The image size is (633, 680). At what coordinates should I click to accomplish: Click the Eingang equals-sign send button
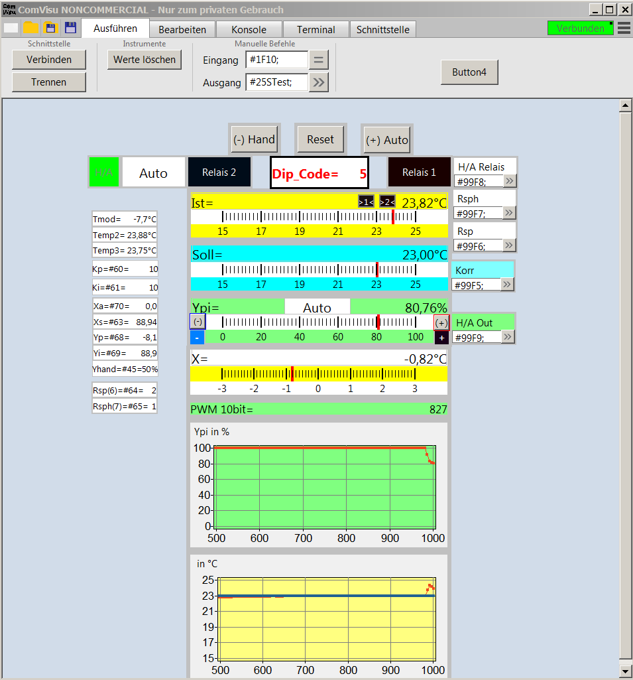(318, 60)
